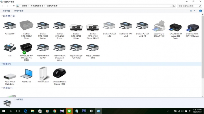204x114 pixels.
Task: Select the Brother MFC-J2320 Printer
Action: click(x=43, y=26)
